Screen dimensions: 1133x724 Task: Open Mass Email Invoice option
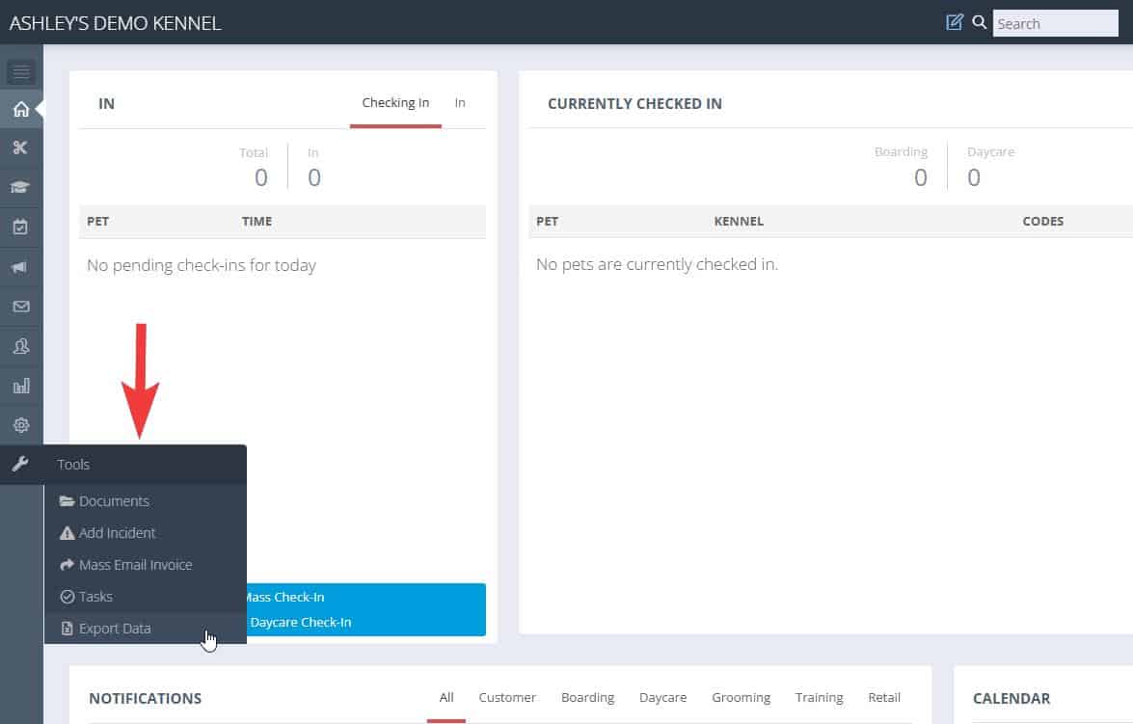(x=135, y=565)
